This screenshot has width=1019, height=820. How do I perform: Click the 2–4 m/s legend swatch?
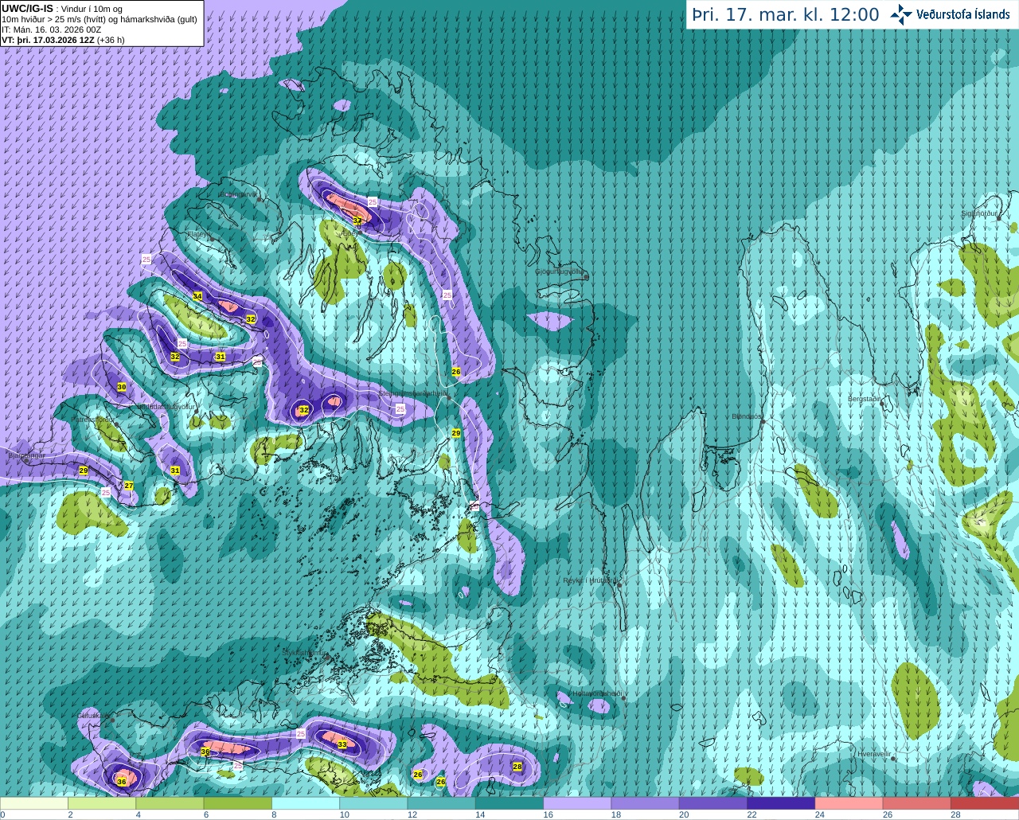pyautogui.click(x=102, y=803)
